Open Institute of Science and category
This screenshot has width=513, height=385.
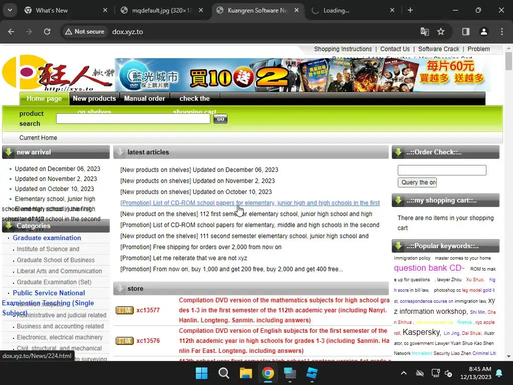pos(48,249)
